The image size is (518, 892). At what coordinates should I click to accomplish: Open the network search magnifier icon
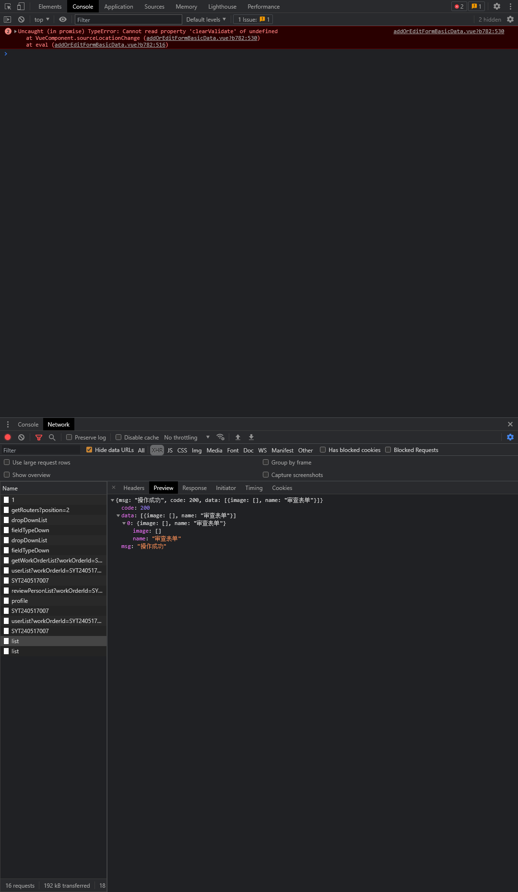pyautogui.click(x=52, y=437)
